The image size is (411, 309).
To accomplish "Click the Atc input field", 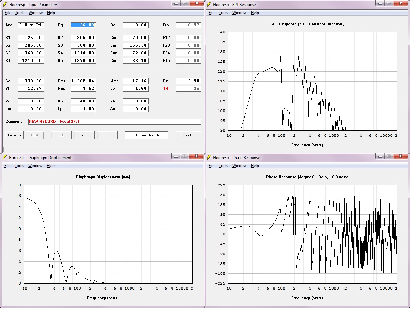I will click(x=136, y=109).
